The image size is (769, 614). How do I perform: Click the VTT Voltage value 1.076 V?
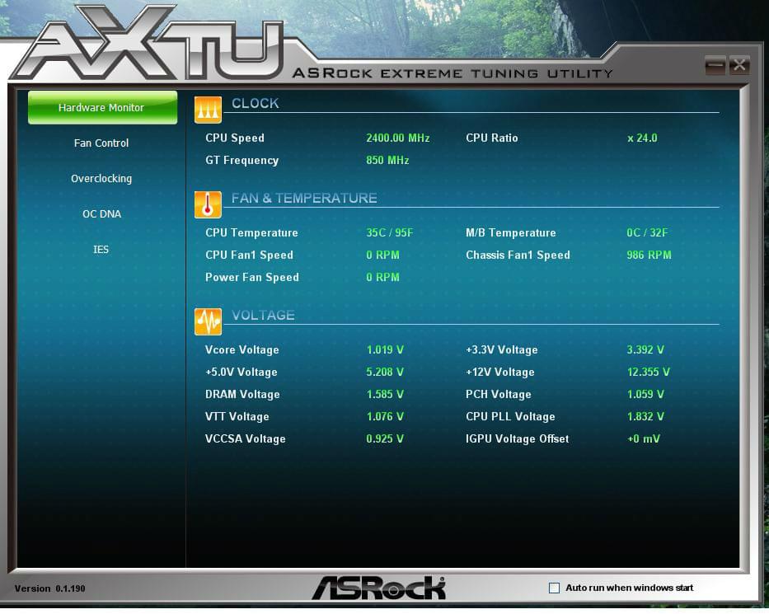(x=385, y=417)
